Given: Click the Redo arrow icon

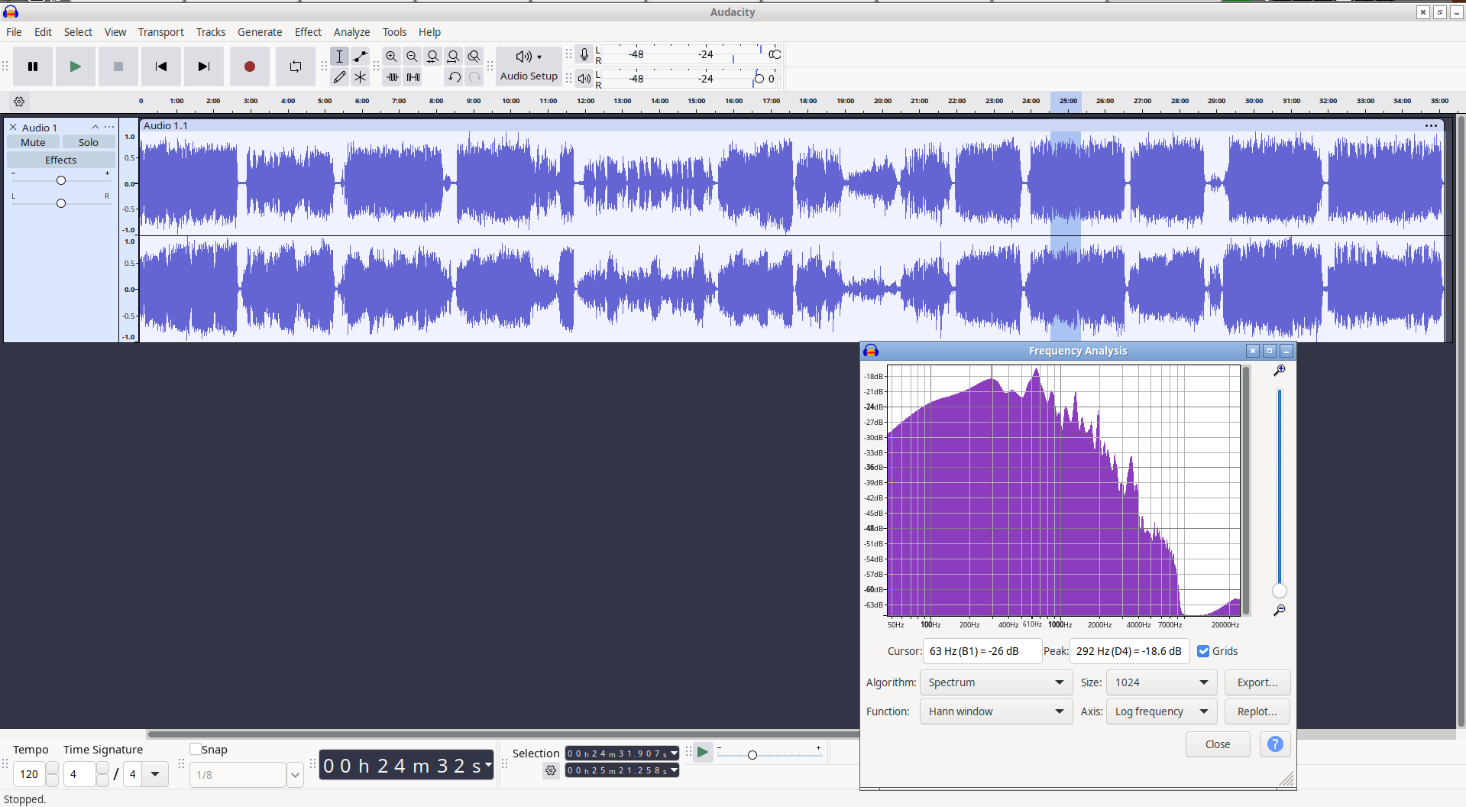Looking at the screenshot, I should click(474, 77).
